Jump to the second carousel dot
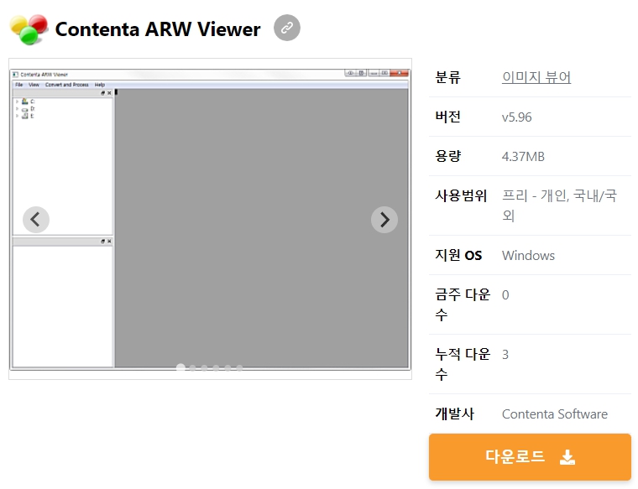The height and width of the screenshot is (489, 638). (192, 368)
